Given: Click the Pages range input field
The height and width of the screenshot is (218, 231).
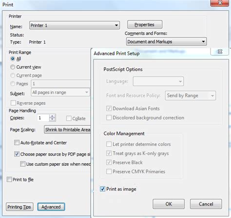Looking at the screenshot, I should pos(60,84).
